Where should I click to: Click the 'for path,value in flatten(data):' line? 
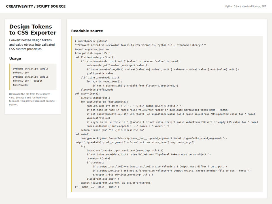[x=104, y=102]
